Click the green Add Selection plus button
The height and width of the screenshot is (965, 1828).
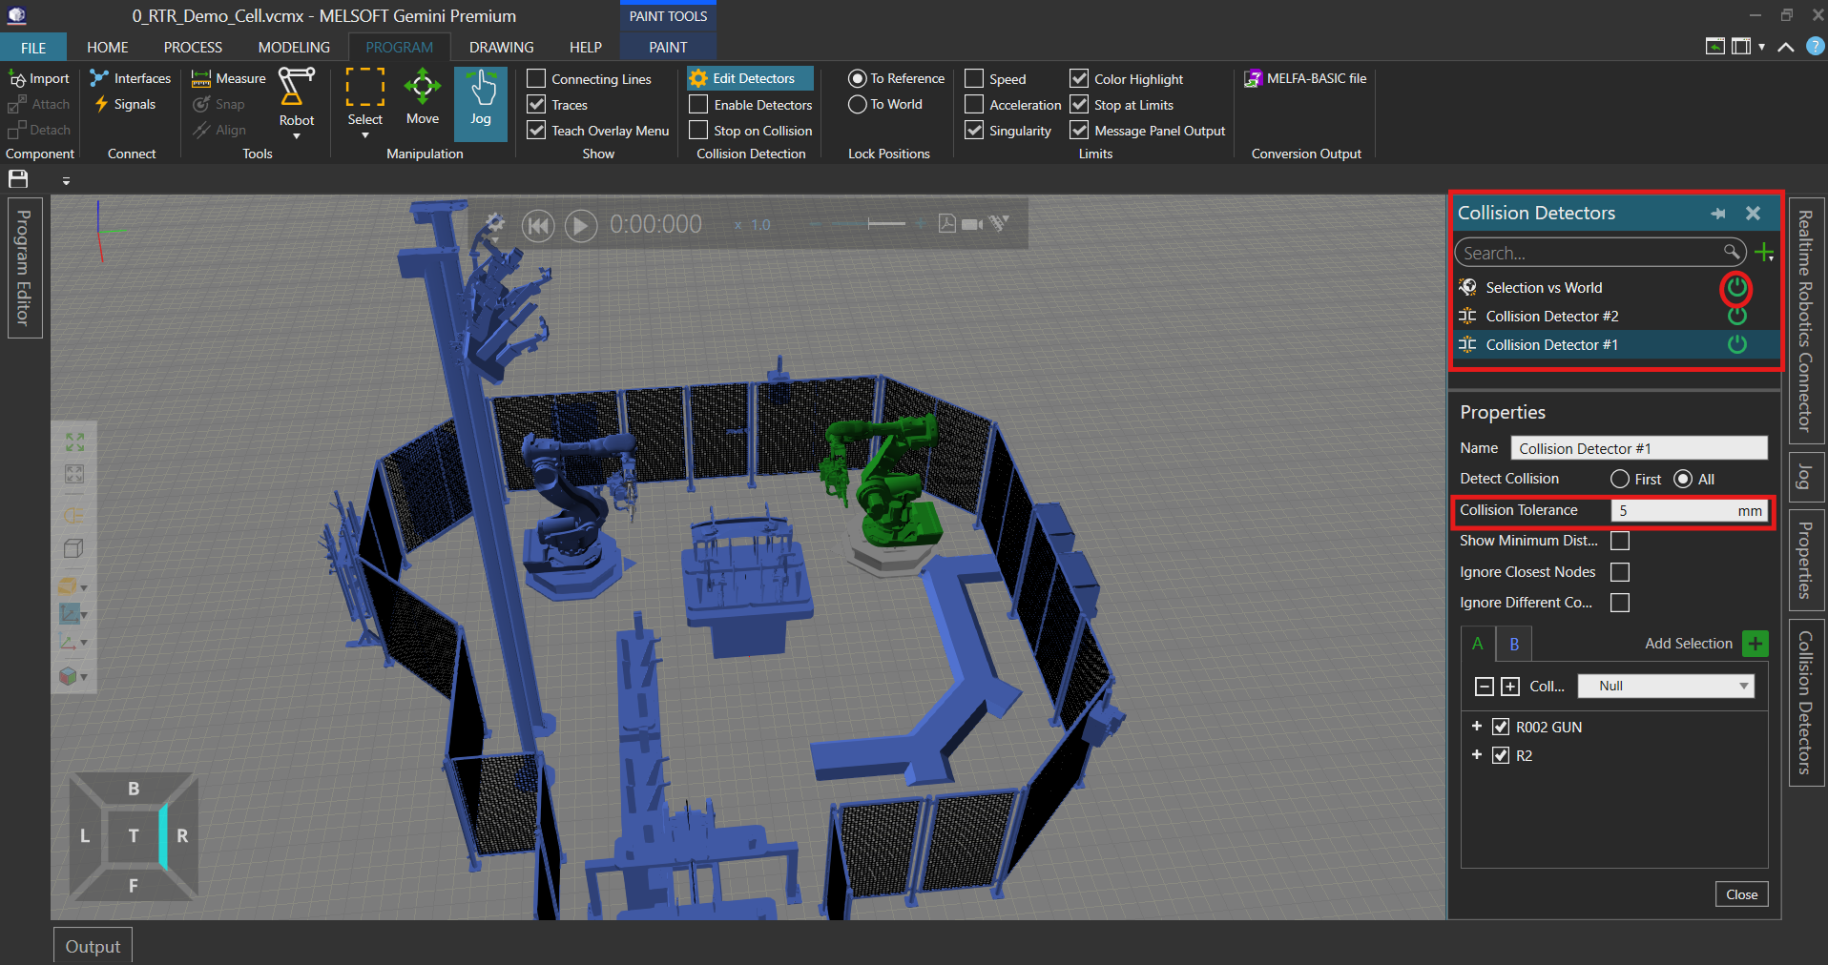(x=1755, y=644)
